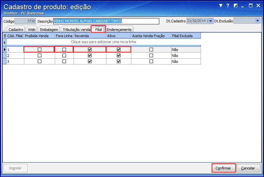Click the Confirmar button
Image resolution: width=264 pixels, height=177 pixels.
click(x=223, y=168)
